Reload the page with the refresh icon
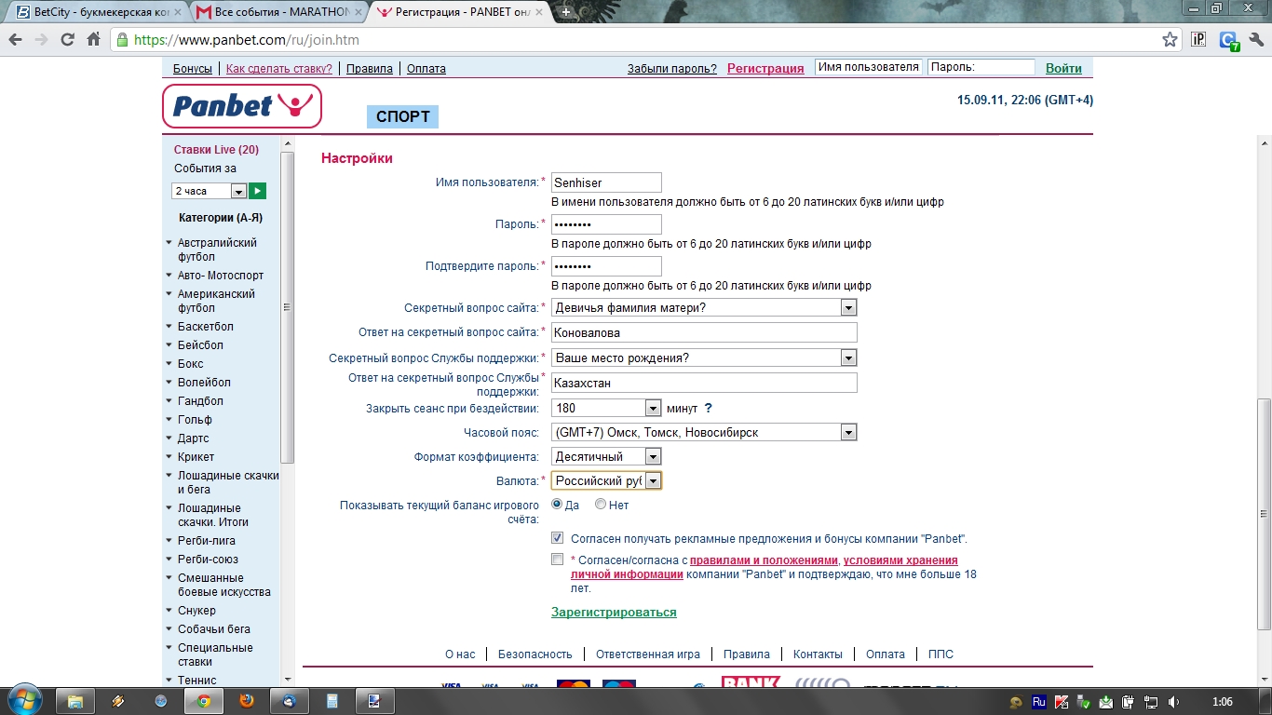1272x715 pixels. click(67, 40)
